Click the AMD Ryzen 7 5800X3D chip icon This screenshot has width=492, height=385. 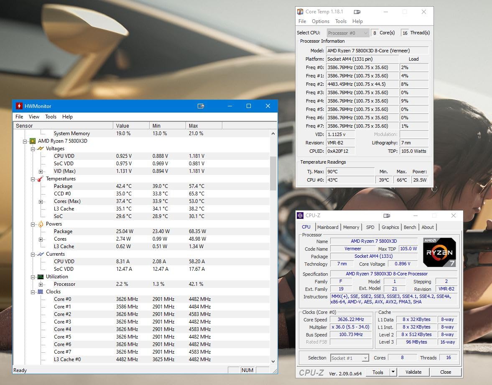click(x=32, y=141)
